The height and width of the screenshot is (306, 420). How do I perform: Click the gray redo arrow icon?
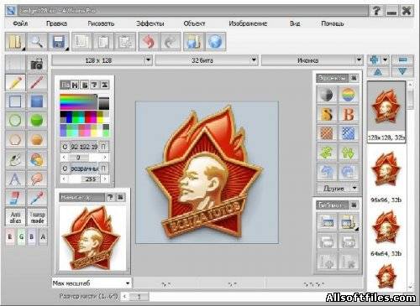click(x=171, y=42)
